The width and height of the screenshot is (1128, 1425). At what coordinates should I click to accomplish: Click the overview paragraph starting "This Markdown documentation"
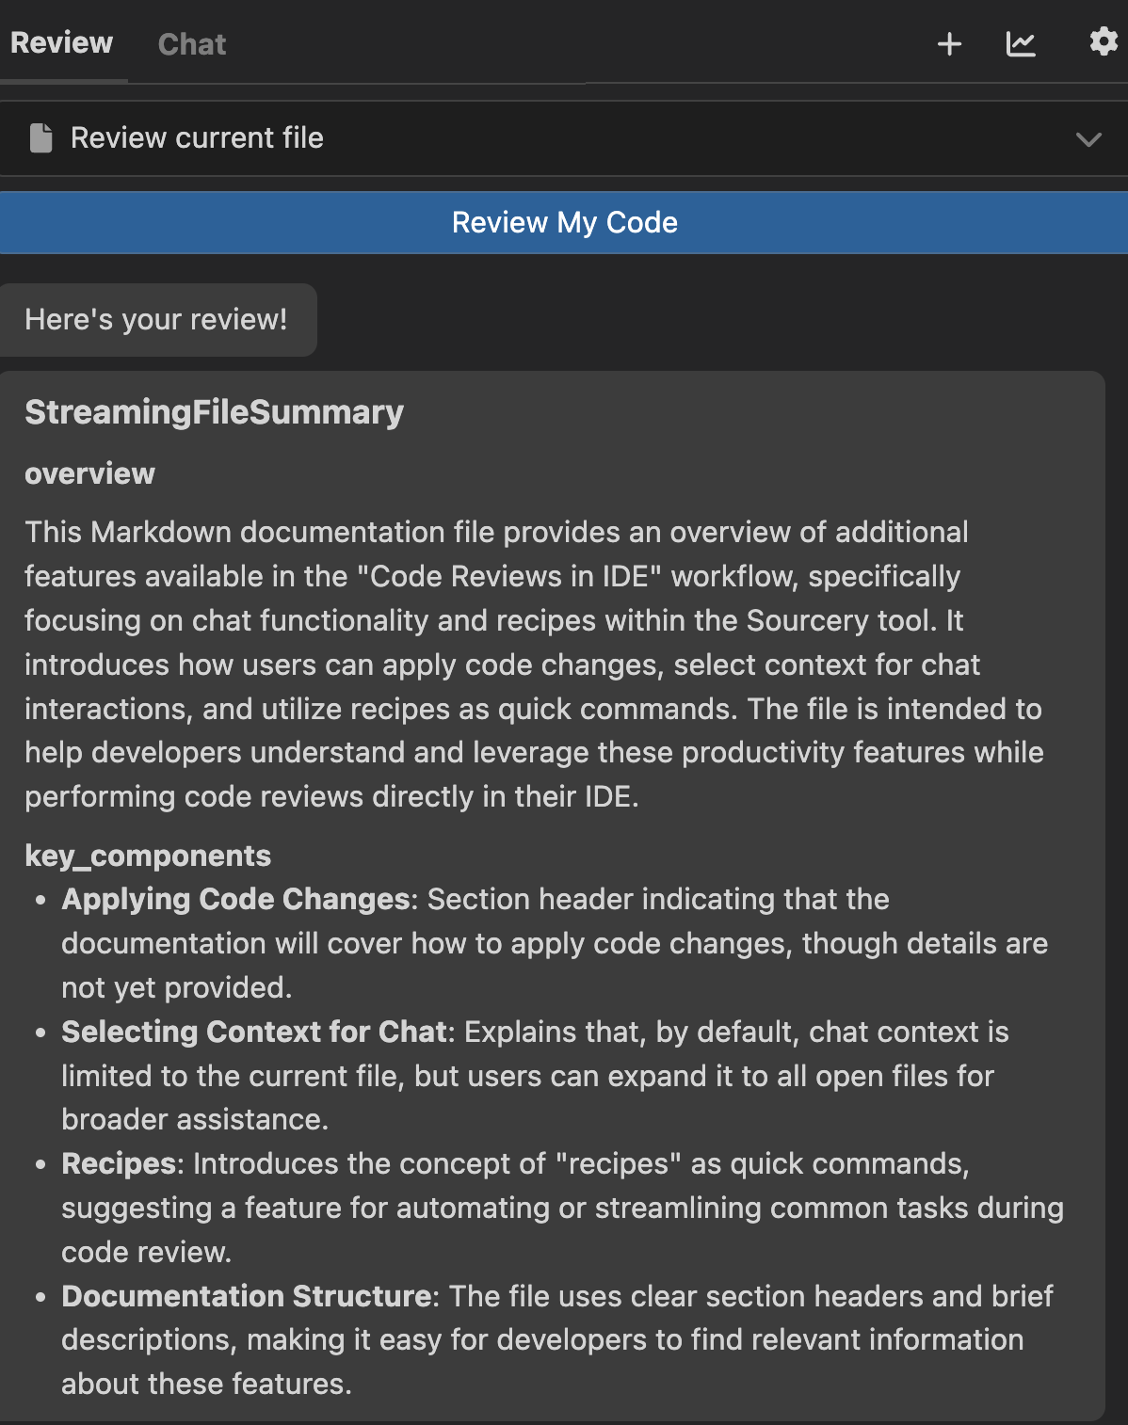533,664
